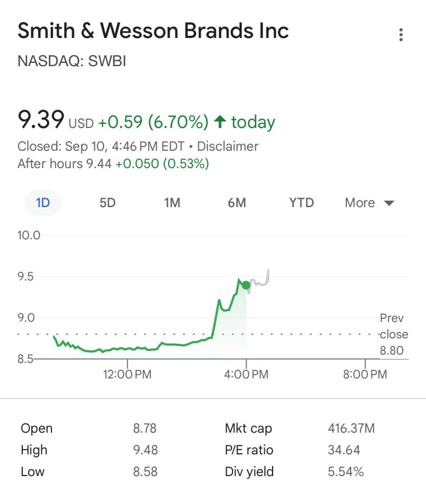Click the Mkt cap value 416.37M
The image size is (426, 488).
(x=351, y=428)
